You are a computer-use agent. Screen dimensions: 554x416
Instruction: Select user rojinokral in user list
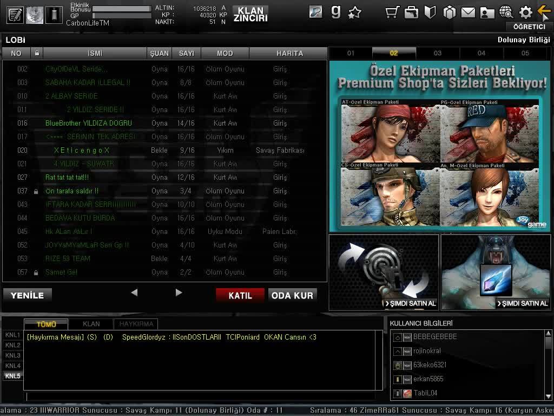(468, 351)
